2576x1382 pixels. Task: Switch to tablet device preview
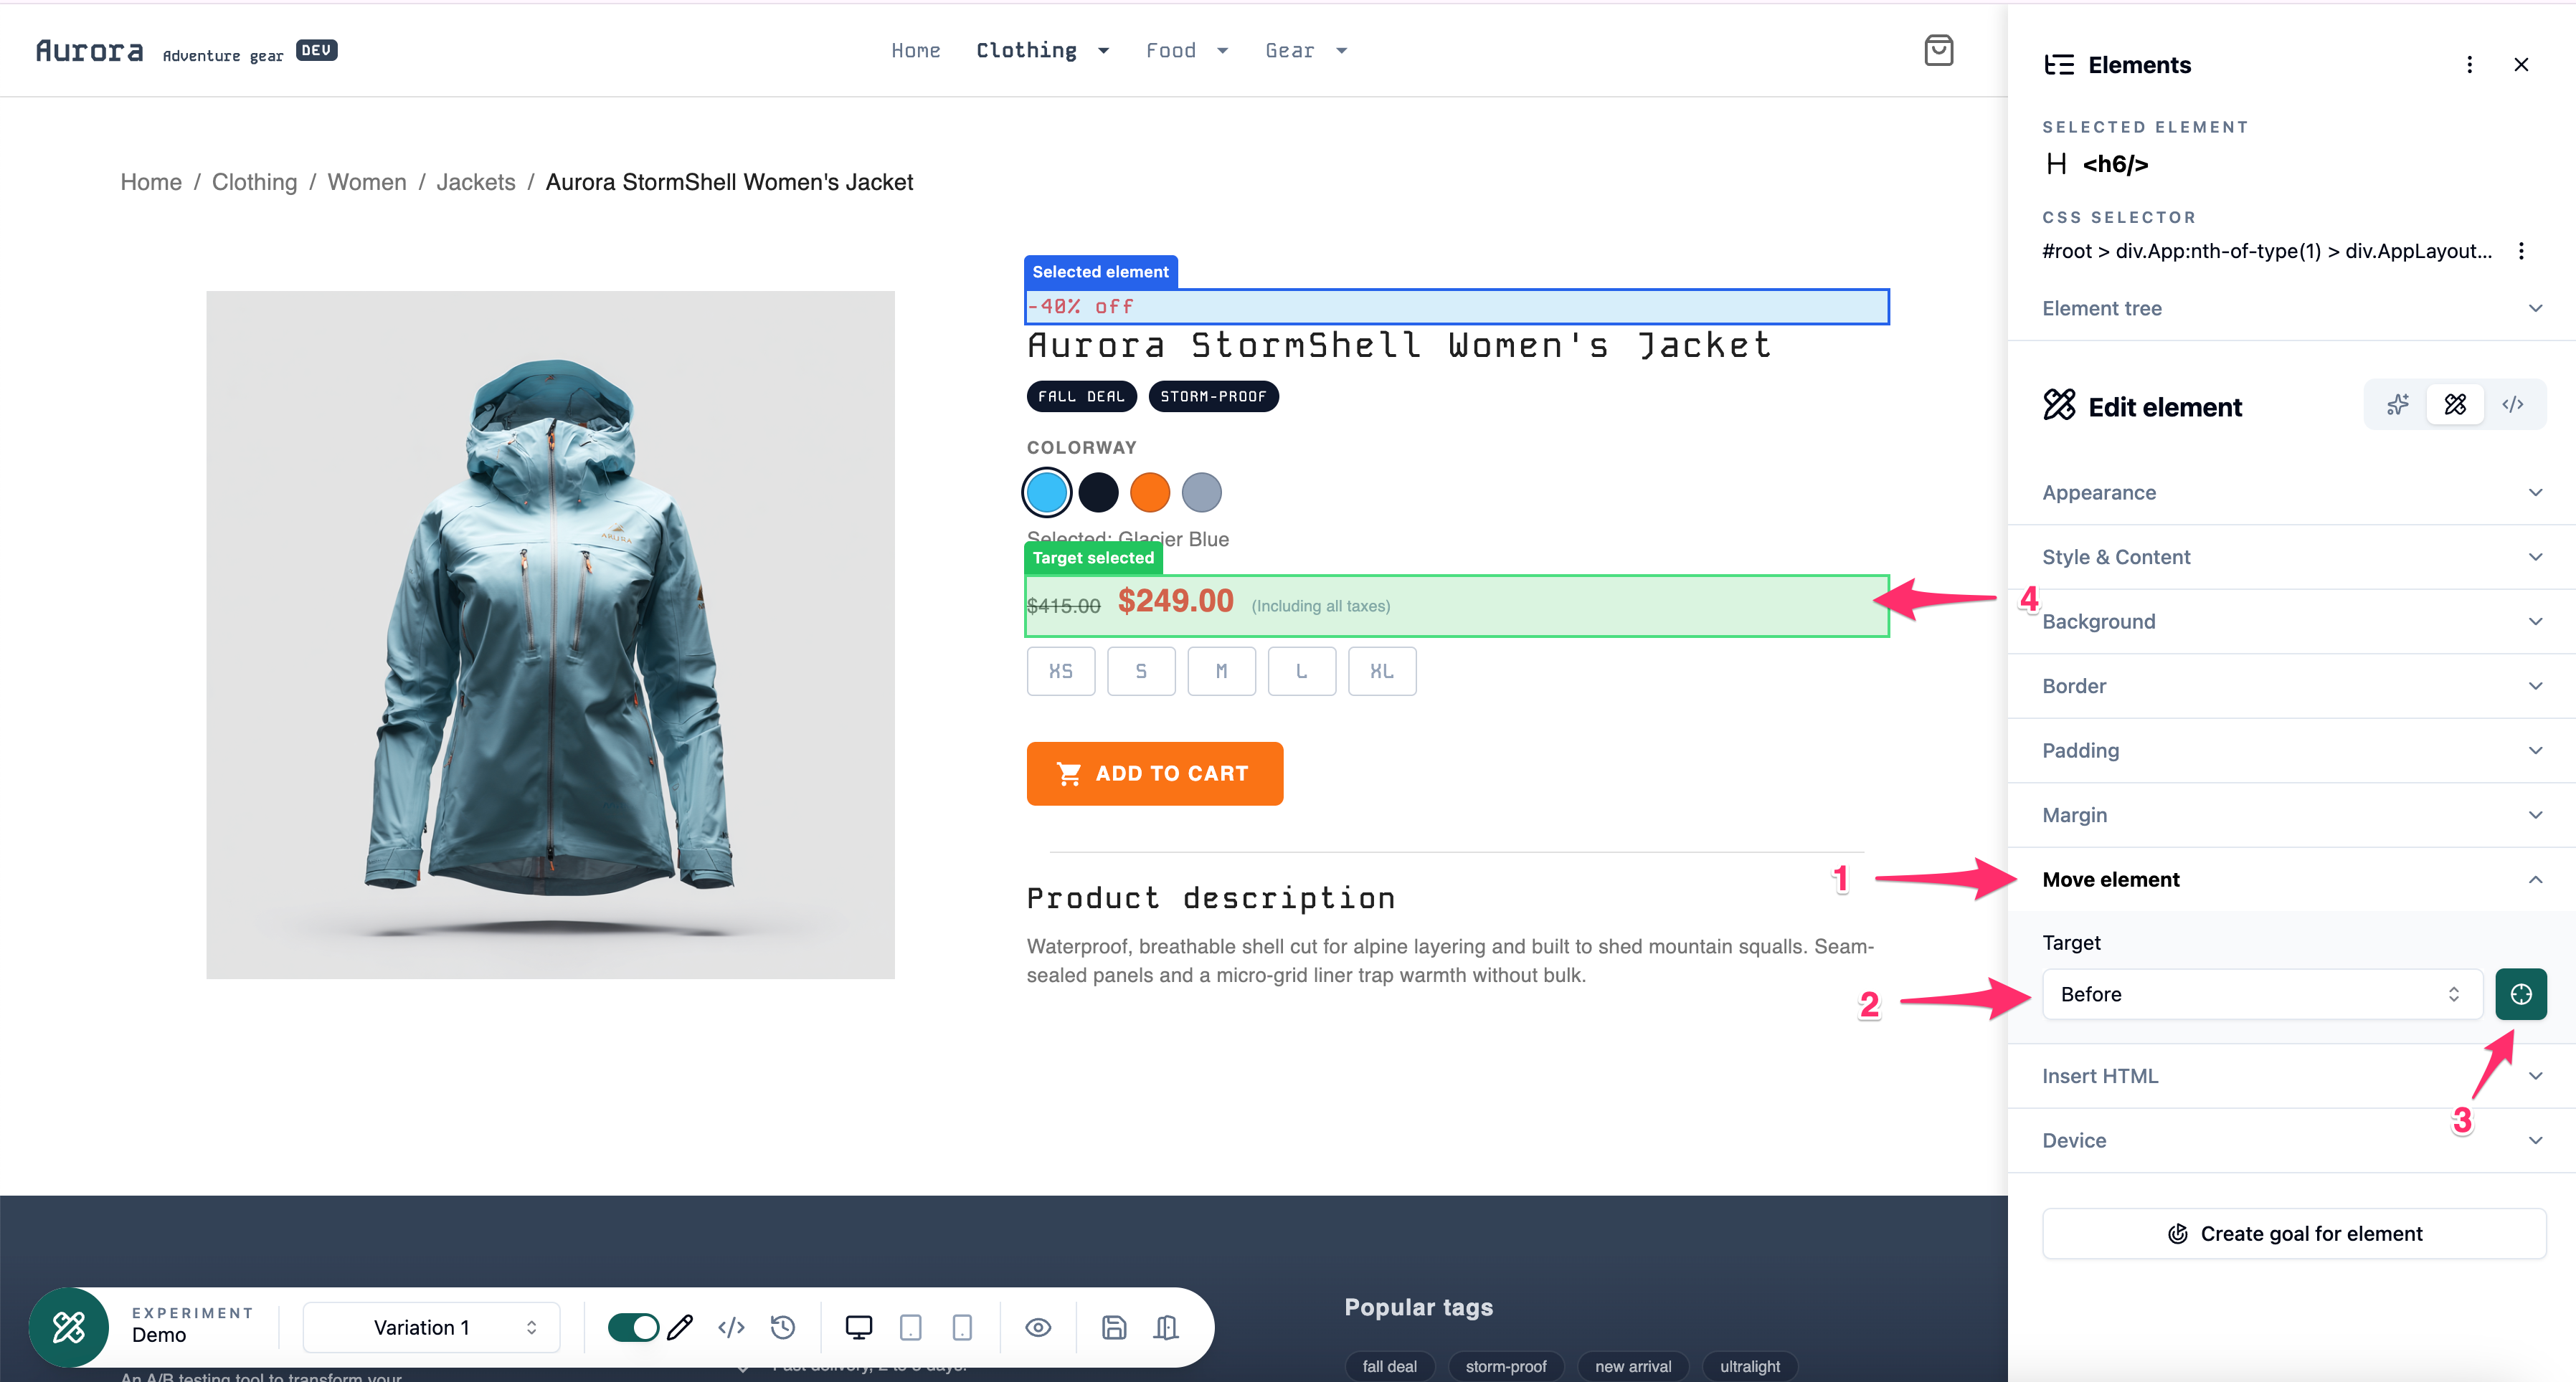point(910,1327)
